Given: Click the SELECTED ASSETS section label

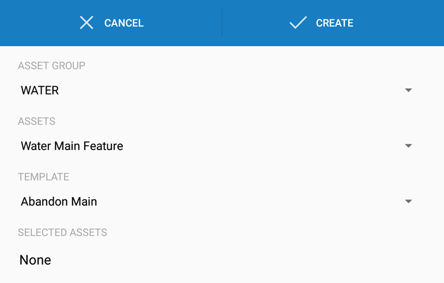Looking at the screenshot, I should 62,233.
